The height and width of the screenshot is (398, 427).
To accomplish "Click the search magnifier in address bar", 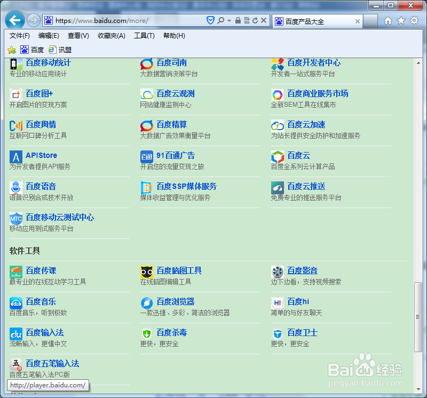I will (x=221, y=20).
